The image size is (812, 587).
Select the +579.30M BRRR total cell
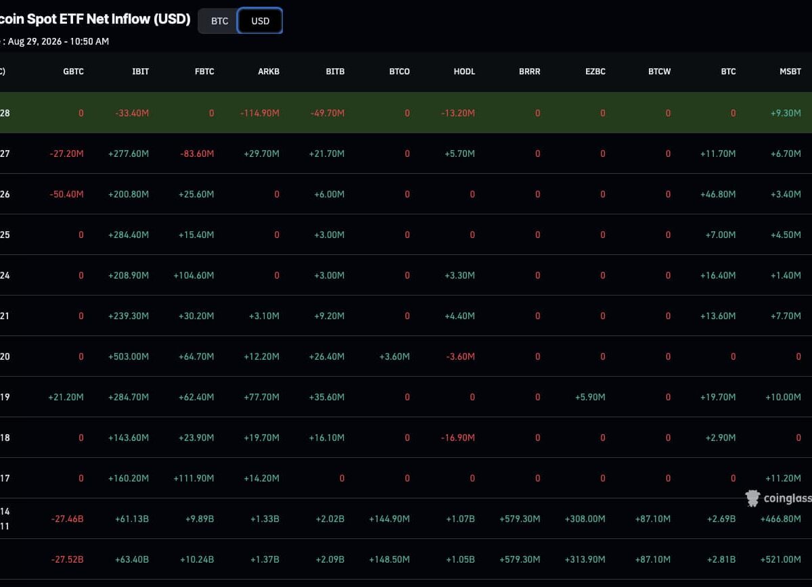click(520, 559)
